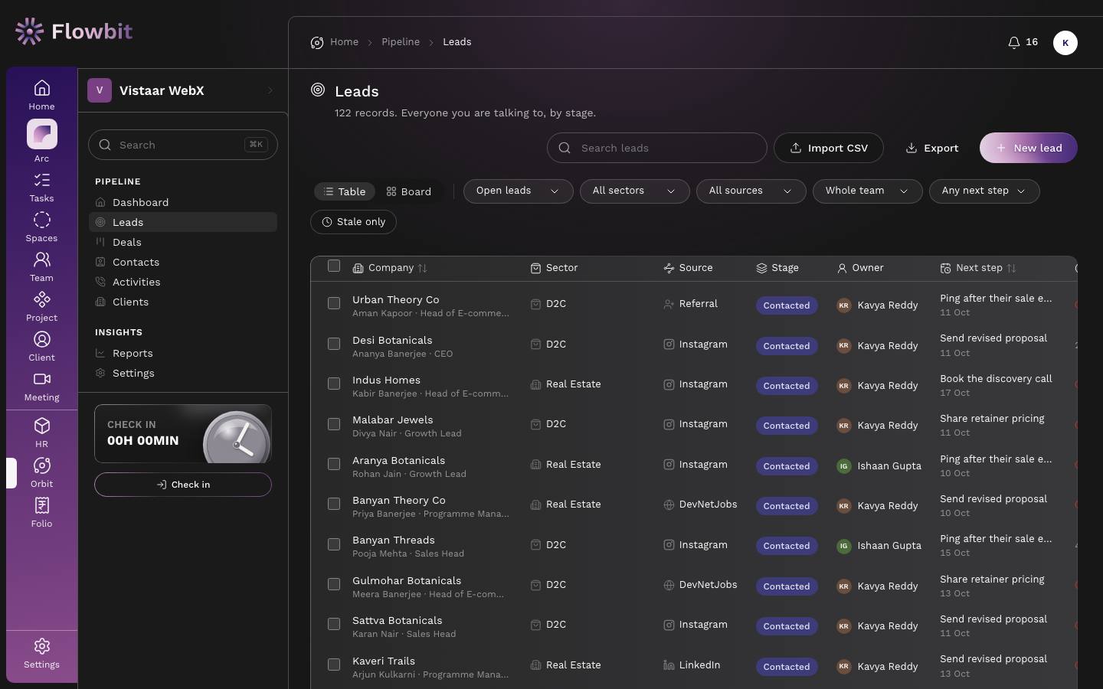
Task: Open the user avatar K menu
Action: [x=1065, y=43]
